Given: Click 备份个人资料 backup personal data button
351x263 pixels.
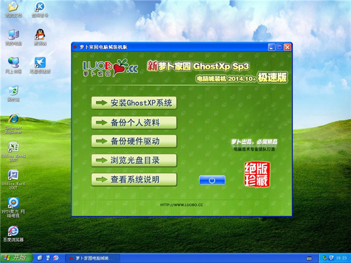Looking at the screenshot, I should point(134,122).
